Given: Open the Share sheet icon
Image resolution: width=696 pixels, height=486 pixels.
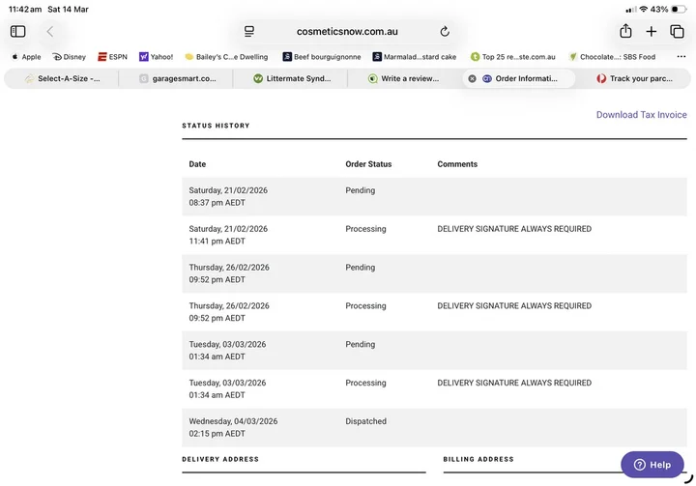Looking at the screenshot, I should tap(625, 31).
